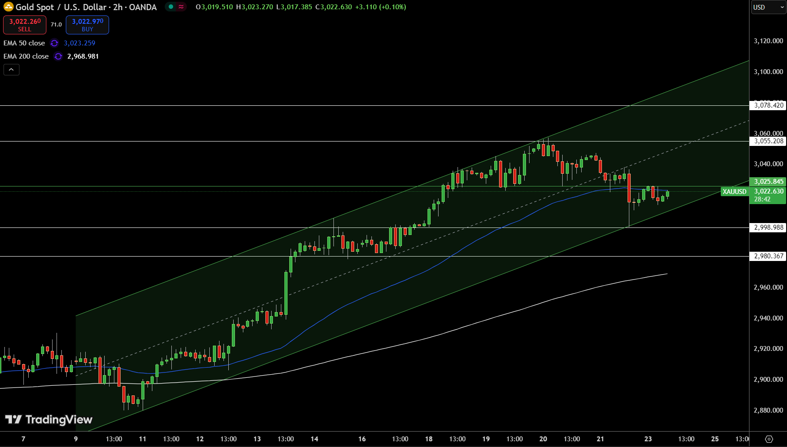The width and height of the screenshot is (787, 447).
Task: Click the closing price C3,022.630 value
Action: (x=333, y=7)
